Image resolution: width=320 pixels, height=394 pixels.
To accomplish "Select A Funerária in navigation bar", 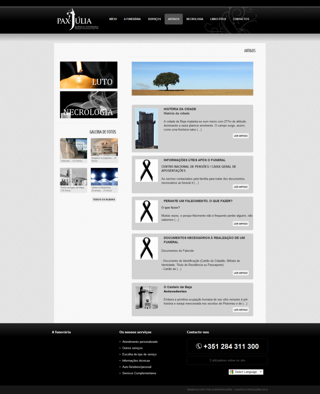I will click(132, 19).
